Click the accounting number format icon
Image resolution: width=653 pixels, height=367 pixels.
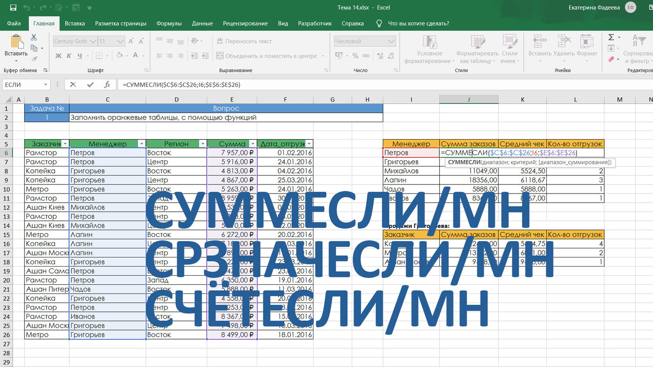pyautogui.click(x=339, y=56)
